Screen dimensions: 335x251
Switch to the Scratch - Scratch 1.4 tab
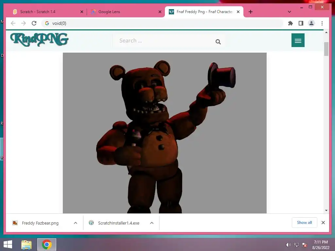pos(48,12)
